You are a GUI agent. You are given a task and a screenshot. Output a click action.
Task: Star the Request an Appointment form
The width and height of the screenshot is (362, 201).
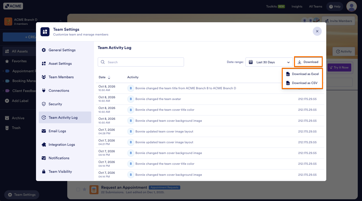click(x=84, y=189)
